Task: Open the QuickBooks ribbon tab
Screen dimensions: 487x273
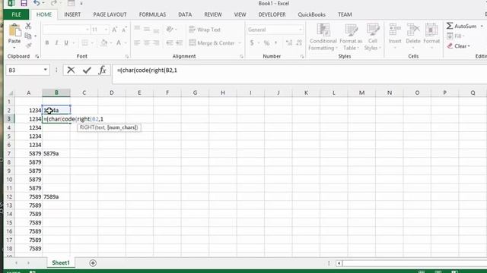Action: 311,14
